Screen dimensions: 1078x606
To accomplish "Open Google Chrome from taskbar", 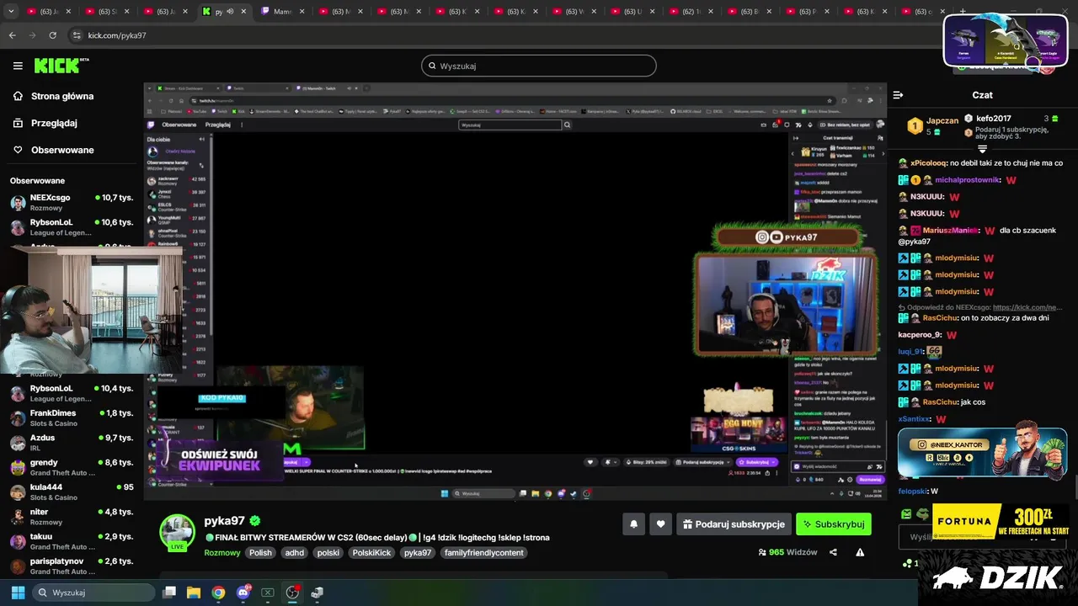I will point(218,593).
